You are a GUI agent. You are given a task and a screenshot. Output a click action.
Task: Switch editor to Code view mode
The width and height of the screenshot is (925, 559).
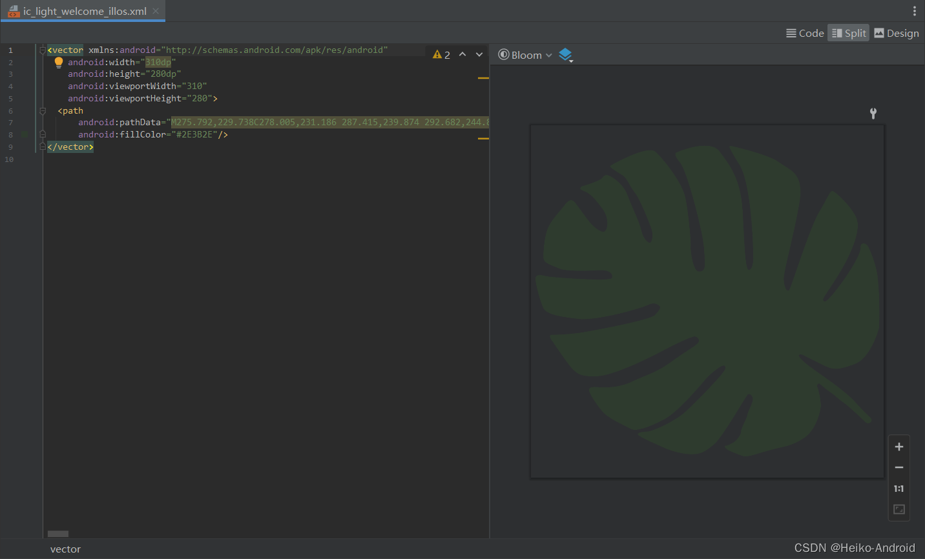(x=805, y=34)
